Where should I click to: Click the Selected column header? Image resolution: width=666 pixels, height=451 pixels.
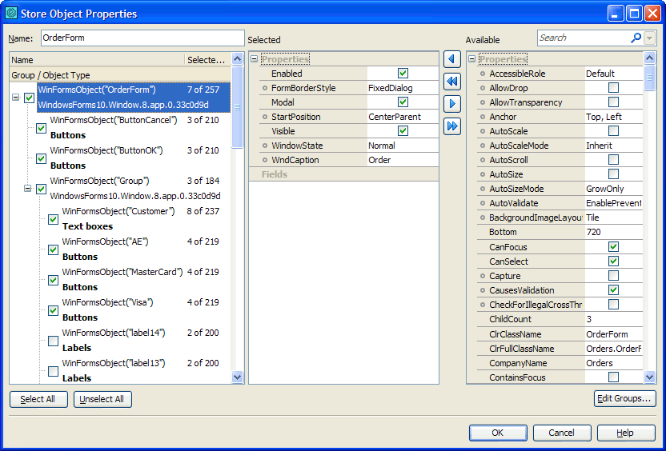tap(207, 59)
